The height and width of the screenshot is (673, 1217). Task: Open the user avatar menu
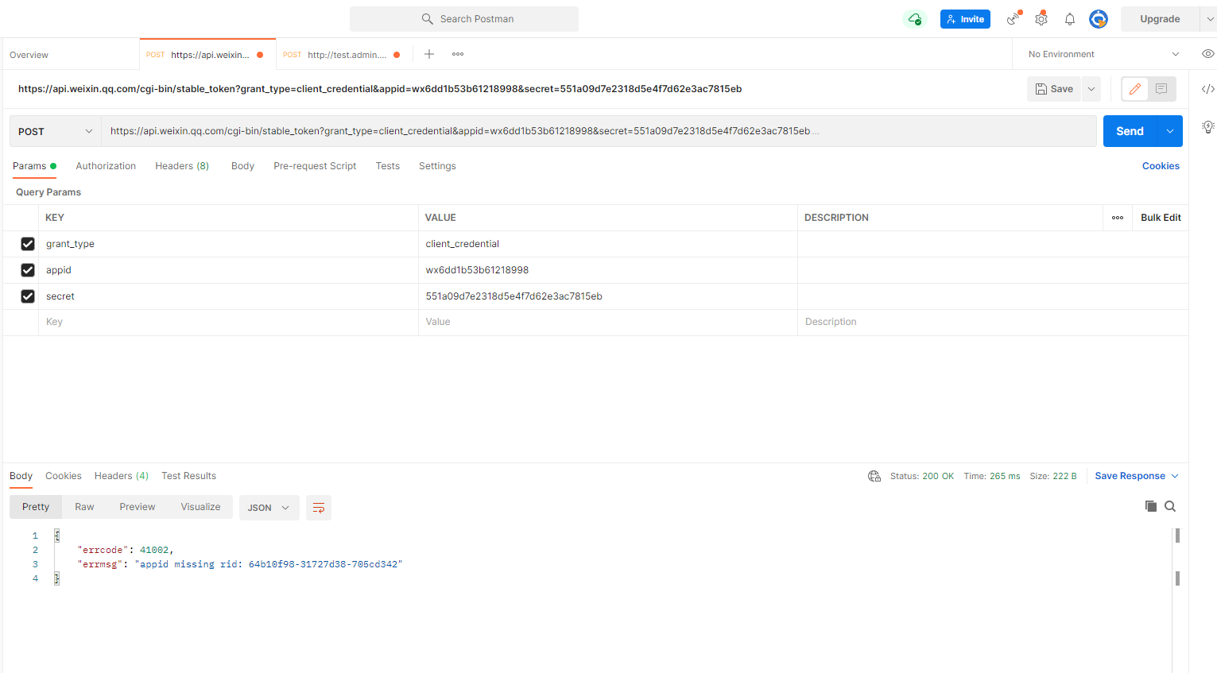(x=1099, y=19)
